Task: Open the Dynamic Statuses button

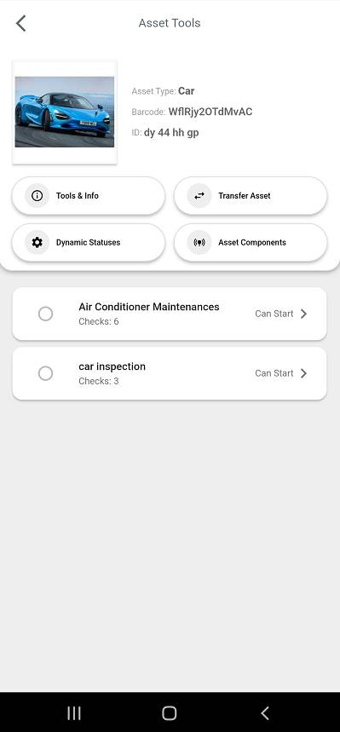Action: click(89, 242)
